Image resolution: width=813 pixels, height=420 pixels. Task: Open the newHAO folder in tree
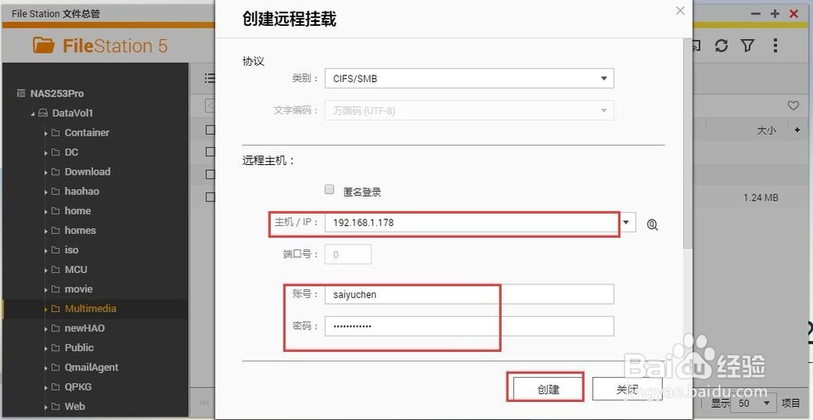[85, 328]
